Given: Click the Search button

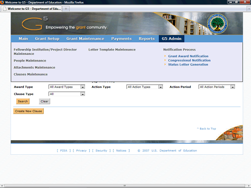Looking at the screenshot, I should click(x=23, y=101).
